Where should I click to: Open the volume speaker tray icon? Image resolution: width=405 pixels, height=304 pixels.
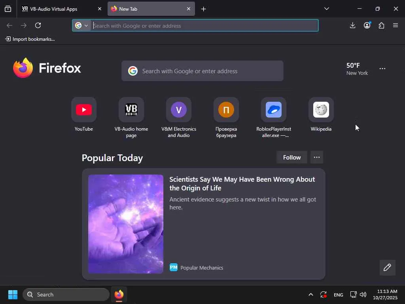[363, 294]
